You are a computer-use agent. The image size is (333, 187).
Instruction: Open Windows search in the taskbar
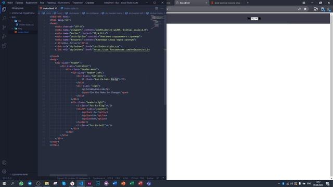point(12,183)
